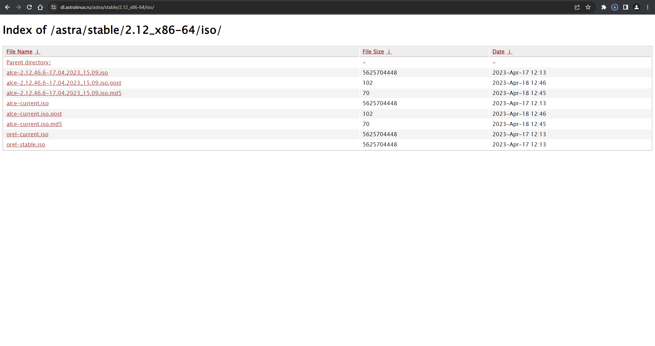
Task: Open alce-current.iso.gost file
Action: [34, 114]
